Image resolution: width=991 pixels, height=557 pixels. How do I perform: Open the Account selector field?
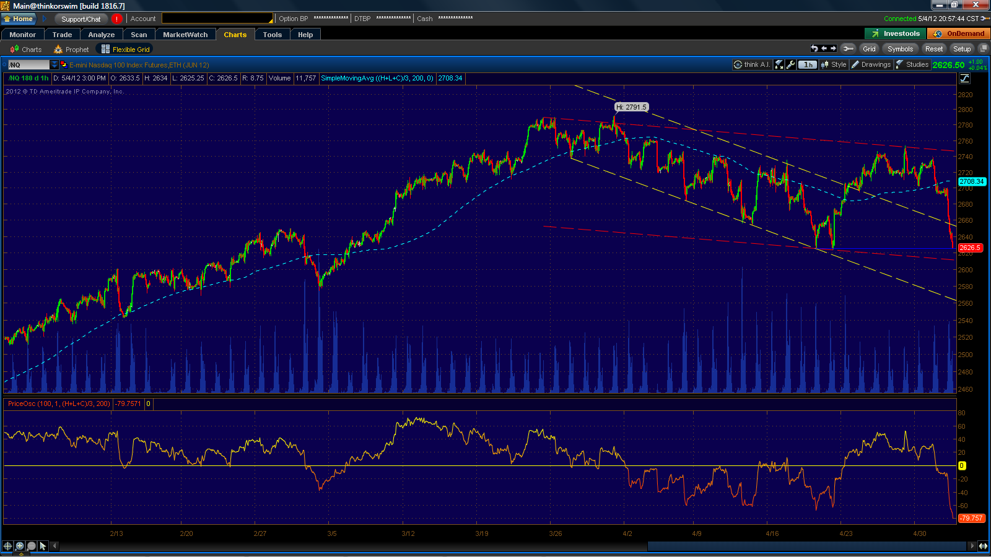click(x=217, y=19)
